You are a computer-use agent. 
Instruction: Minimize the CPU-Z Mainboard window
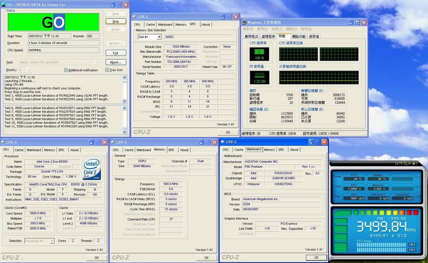point(311,142)
